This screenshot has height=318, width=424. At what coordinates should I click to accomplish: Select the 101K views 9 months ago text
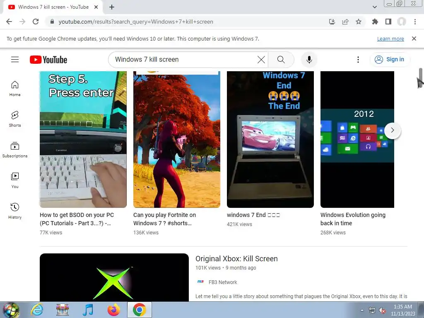[226, 268]
